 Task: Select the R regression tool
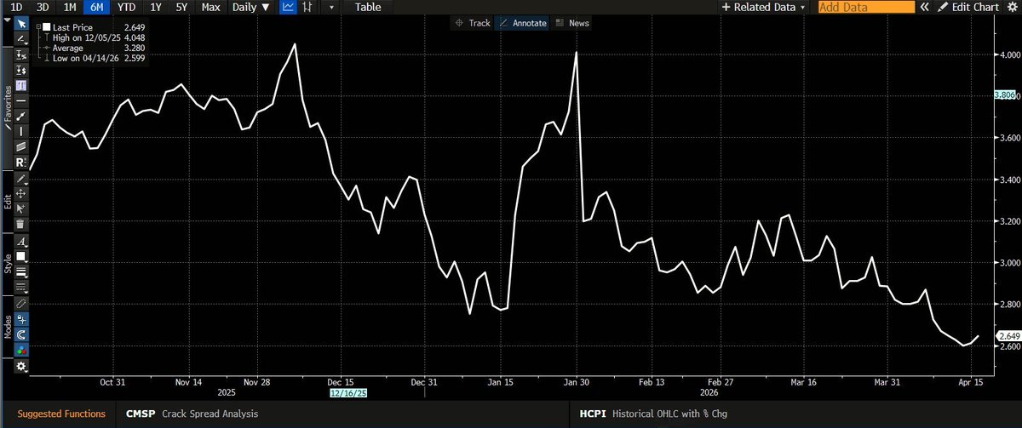point(21,163)
